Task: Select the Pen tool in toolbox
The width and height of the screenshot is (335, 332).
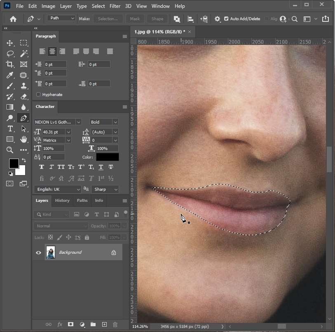Action: click(x=23, y=118)
